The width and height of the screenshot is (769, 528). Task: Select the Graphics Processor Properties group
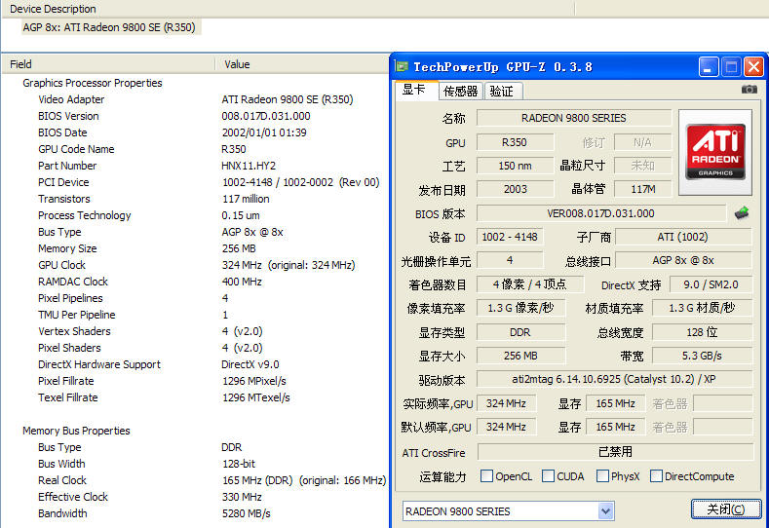[x=93, y=83]
